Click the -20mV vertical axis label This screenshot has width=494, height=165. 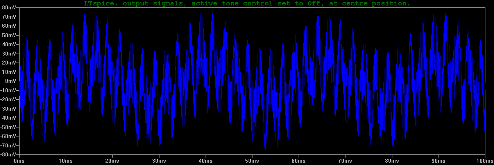[x=8, y=99]
